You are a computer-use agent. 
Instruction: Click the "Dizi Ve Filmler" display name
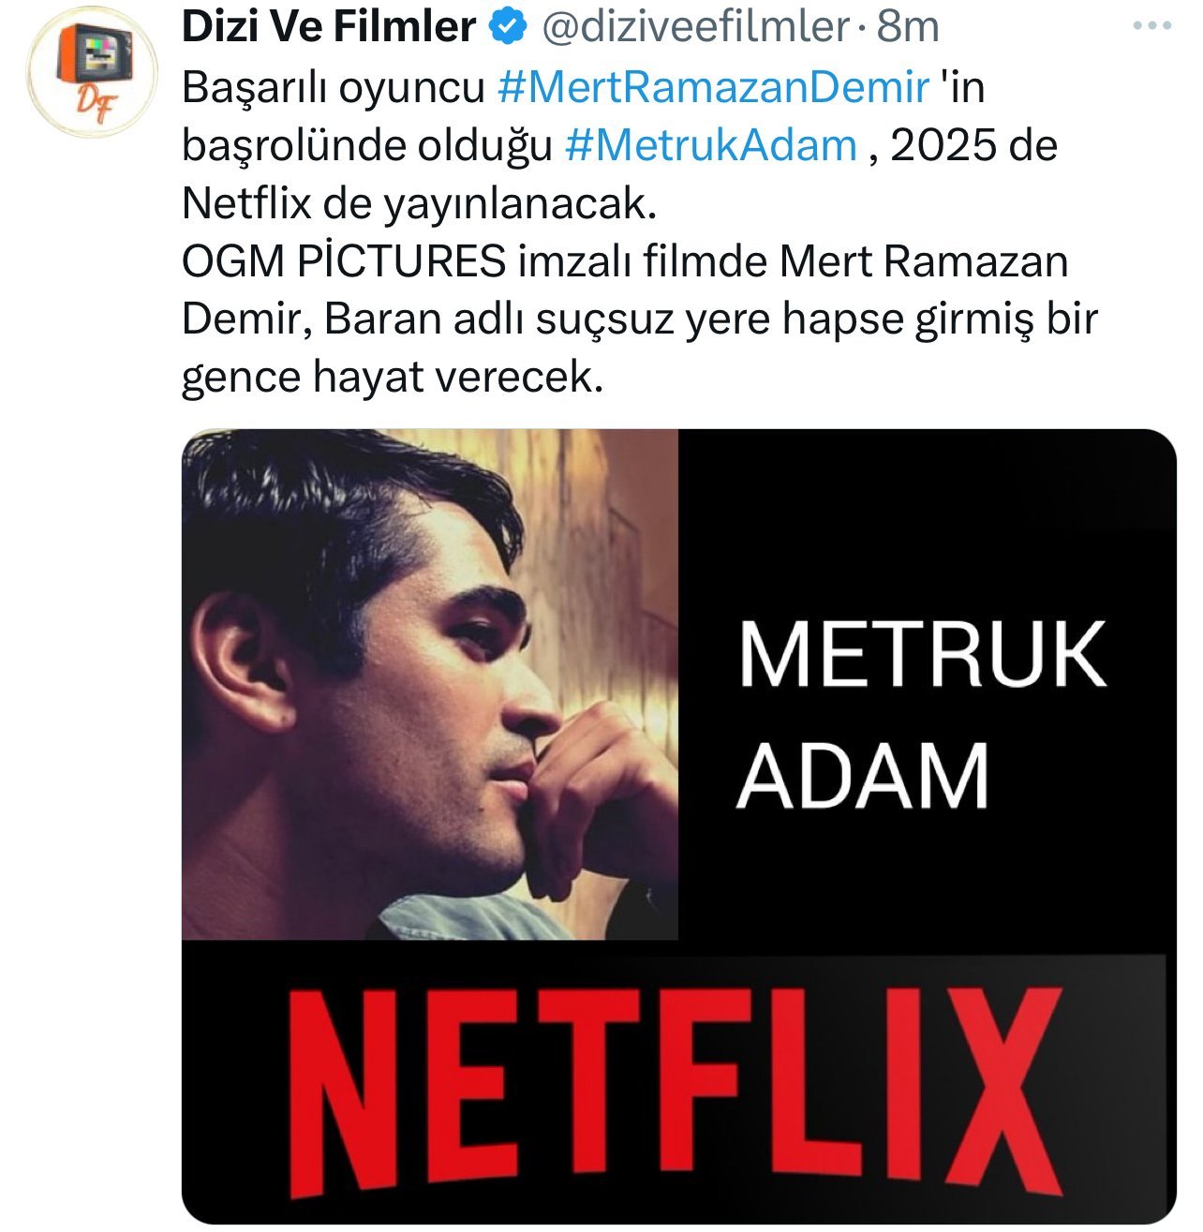(x=329, y=27)
